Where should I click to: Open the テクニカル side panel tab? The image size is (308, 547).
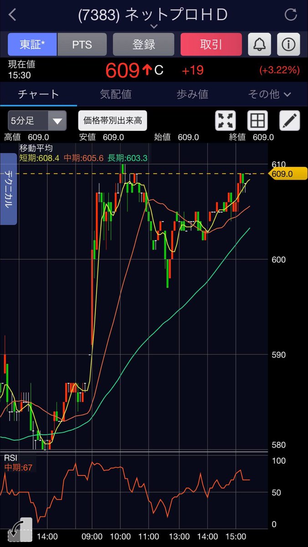tap(8, 189)
